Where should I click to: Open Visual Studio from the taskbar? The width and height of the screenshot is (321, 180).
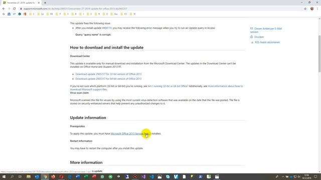(143, 176)
